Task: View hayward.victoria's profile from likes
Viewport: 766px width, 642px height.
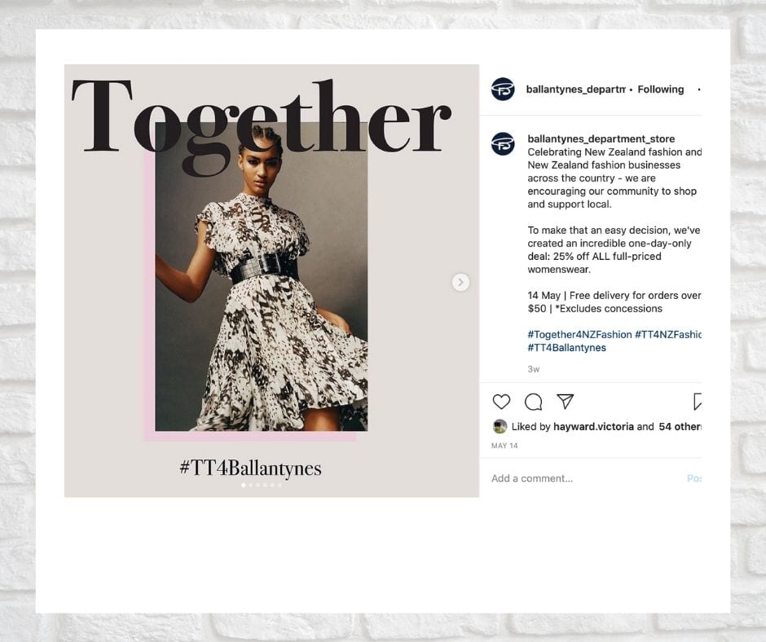Action: [x=593, y=427]
